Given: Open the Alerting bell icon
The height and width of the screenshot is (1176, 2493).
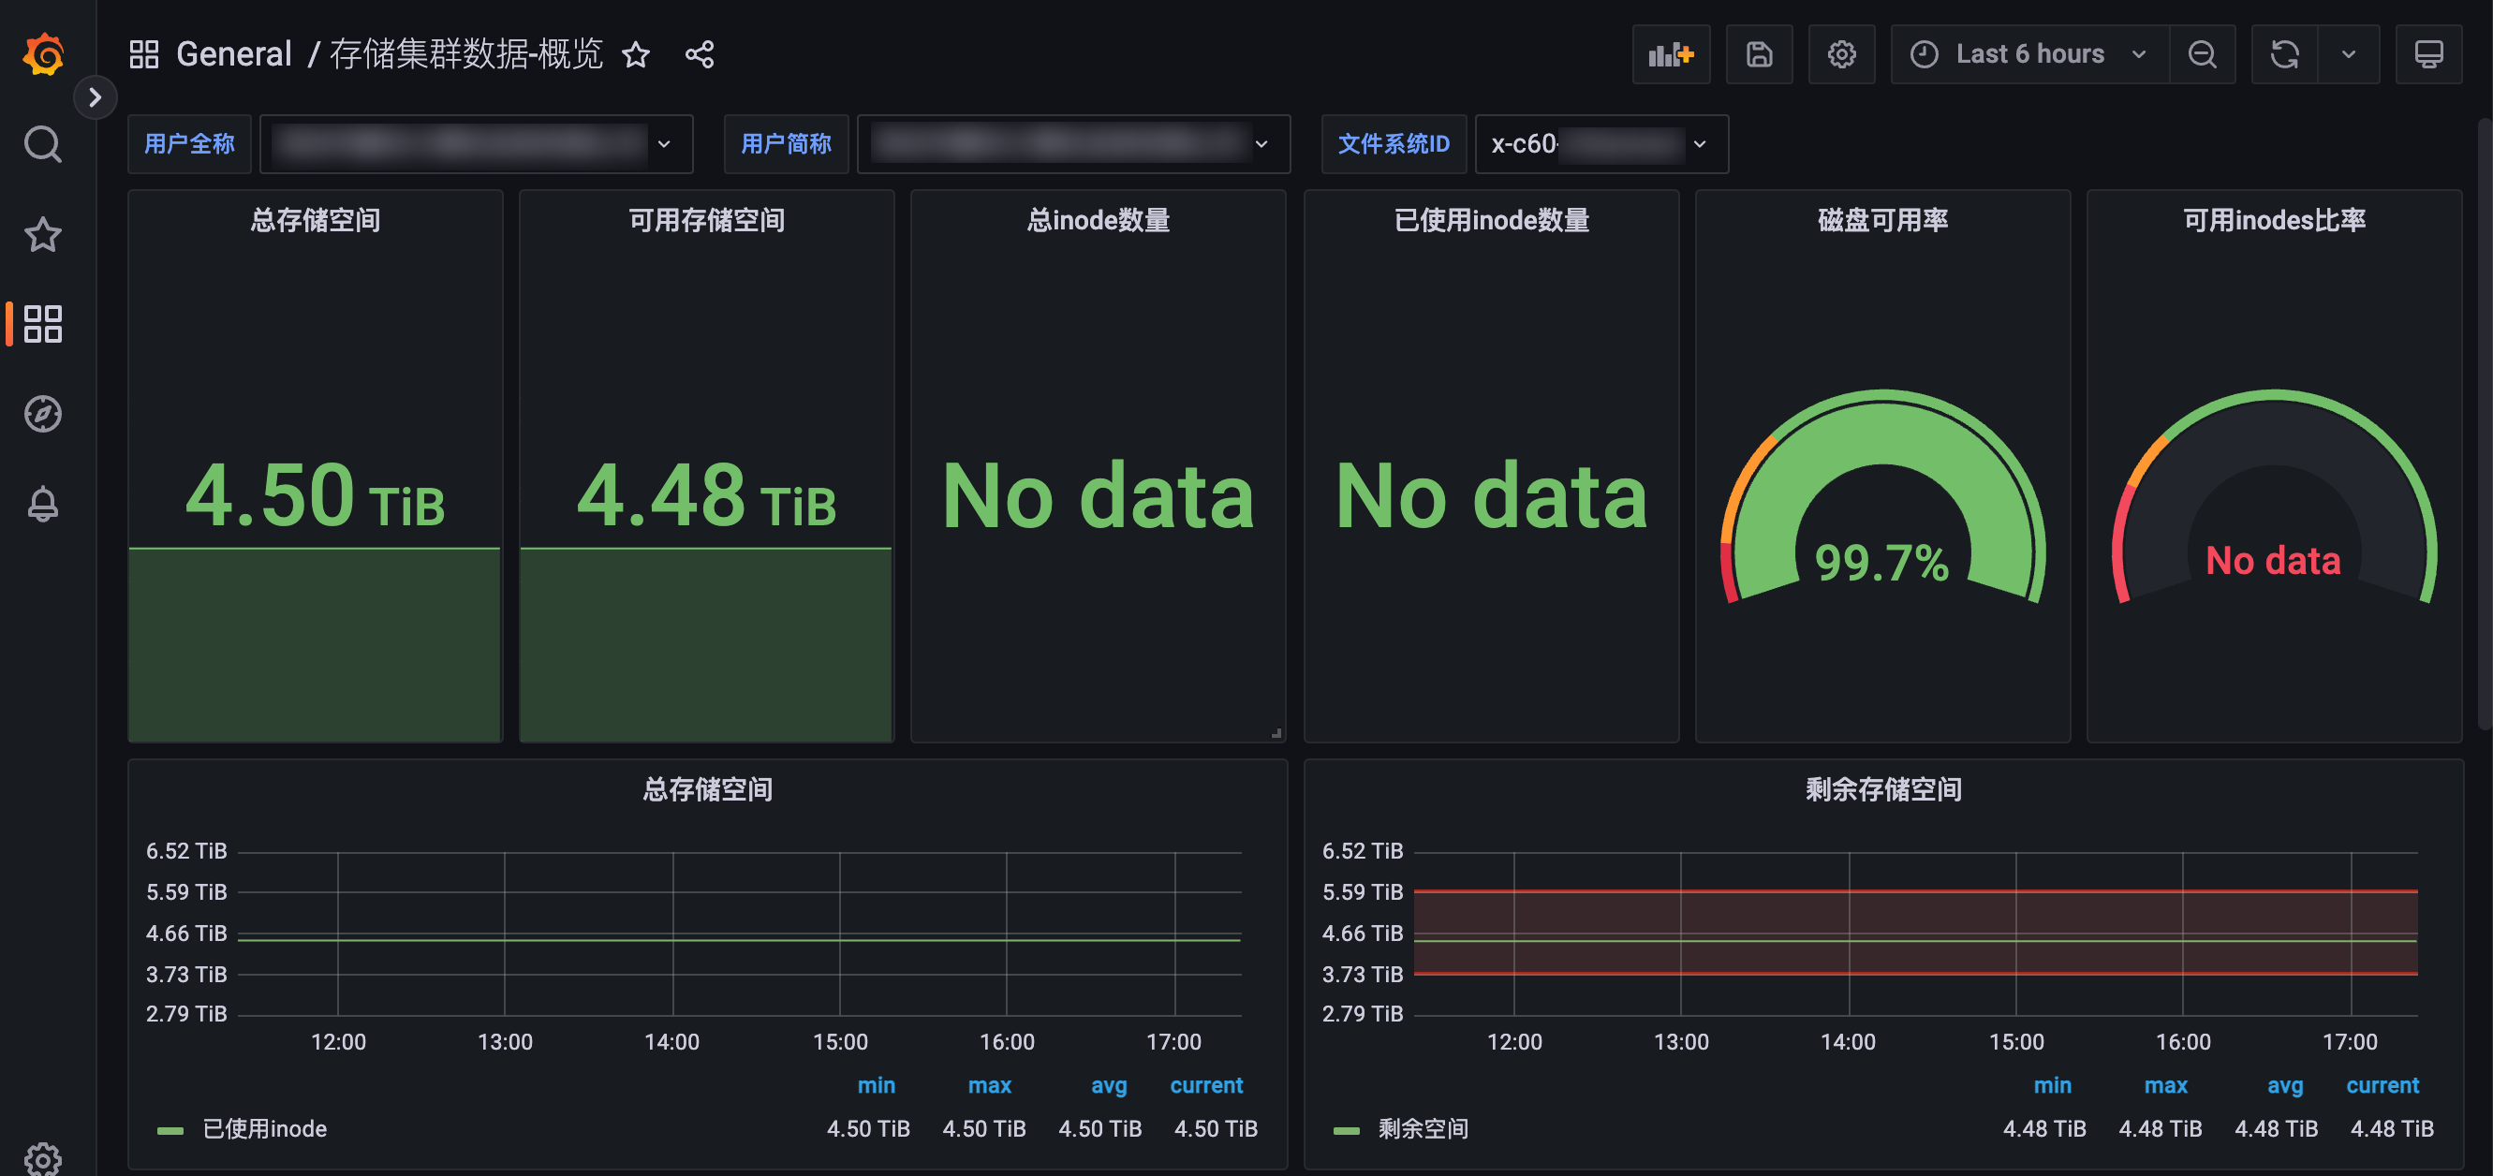Looking at the screenshot, I should (42, 504).
